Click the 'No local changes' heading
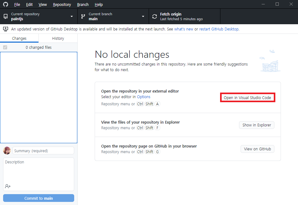 132,54
